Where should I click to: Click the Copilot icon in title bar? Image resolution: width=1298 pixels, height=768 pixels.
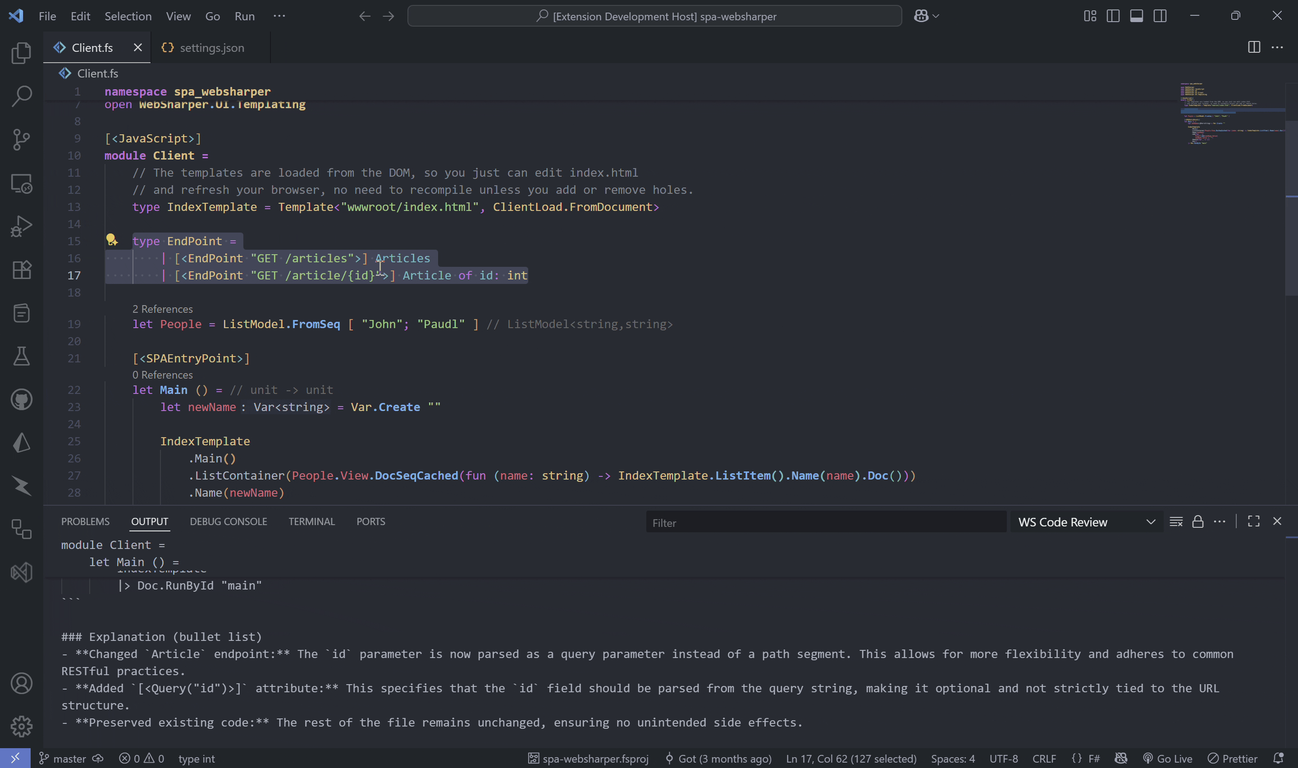pos(921,16)
